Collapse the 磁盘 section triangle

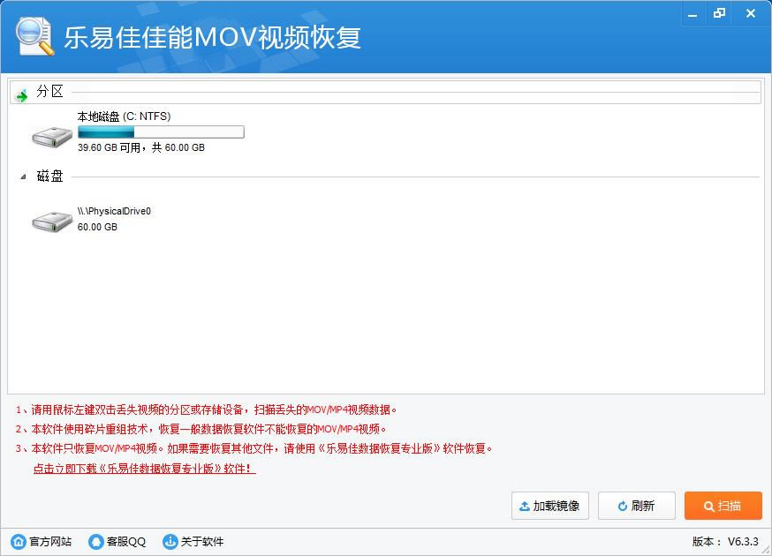[23, 177]
